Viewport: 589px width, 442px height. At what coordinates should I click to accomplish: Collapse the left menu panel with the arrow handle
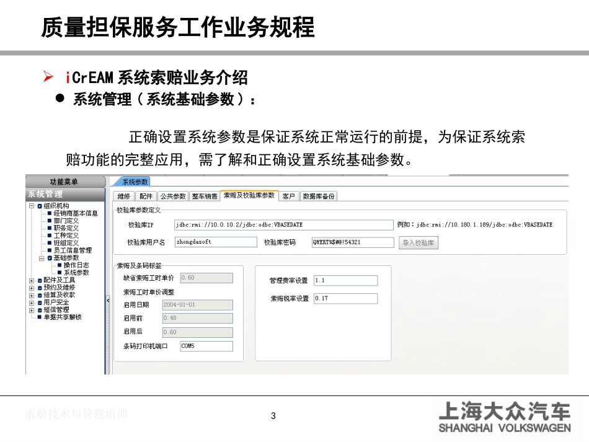tap(108, 301)
